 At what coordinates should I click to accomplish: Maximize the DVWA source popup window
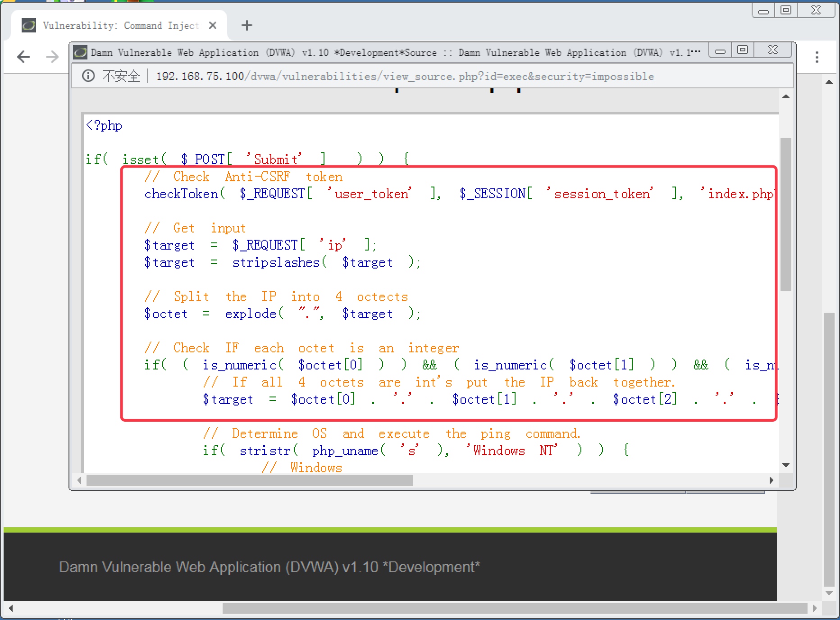pos(743,50)
